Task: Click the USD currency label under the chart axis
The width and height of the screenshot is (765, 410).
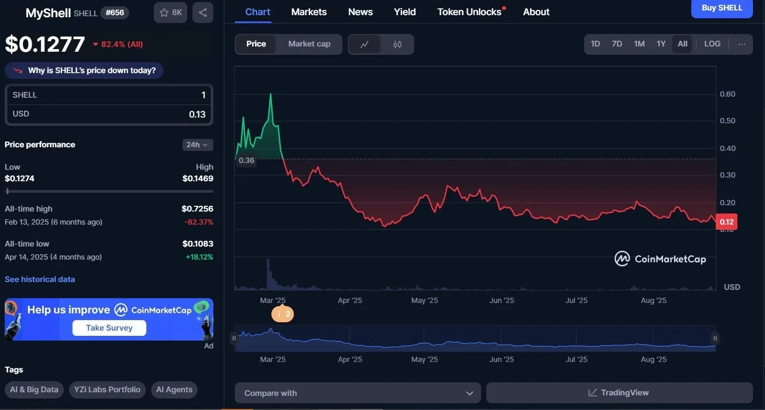Action: click(x=732, y=287)
